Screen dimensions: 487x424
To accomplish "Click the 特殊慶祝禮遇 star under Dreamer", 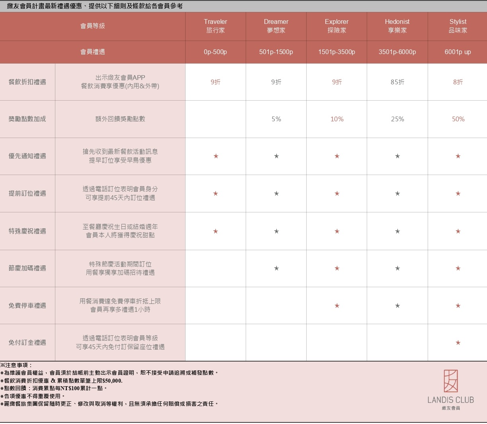I will click(x=276, y=231).
